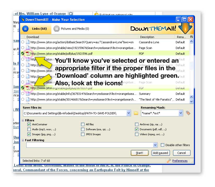The image size is (215, 187).
Task: Open the column picker icon beside Rena... header
Action: pyautogui.click(x=192, y=37)
